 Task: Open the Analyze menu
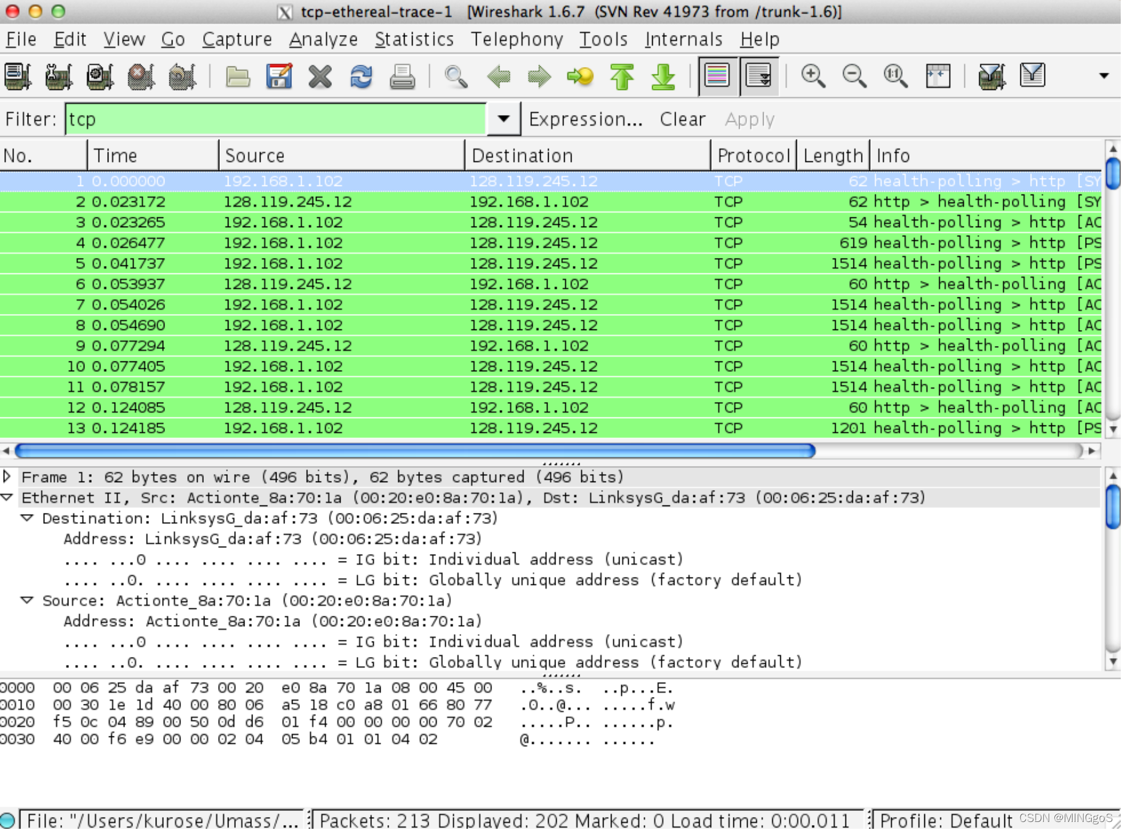(323, 39)
